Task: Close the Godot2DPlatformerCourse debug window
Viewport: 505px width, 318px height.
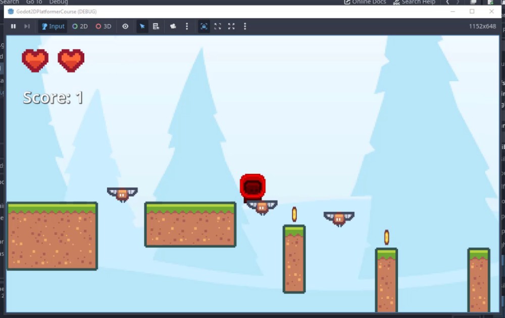Action: pyautogui.click(x=491, y=12)
